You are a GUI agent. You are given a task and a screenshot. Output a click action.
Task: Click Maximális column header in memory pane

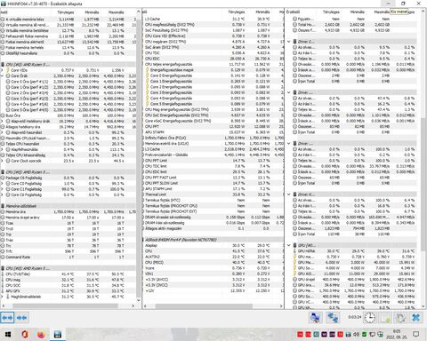pos(117,12)
